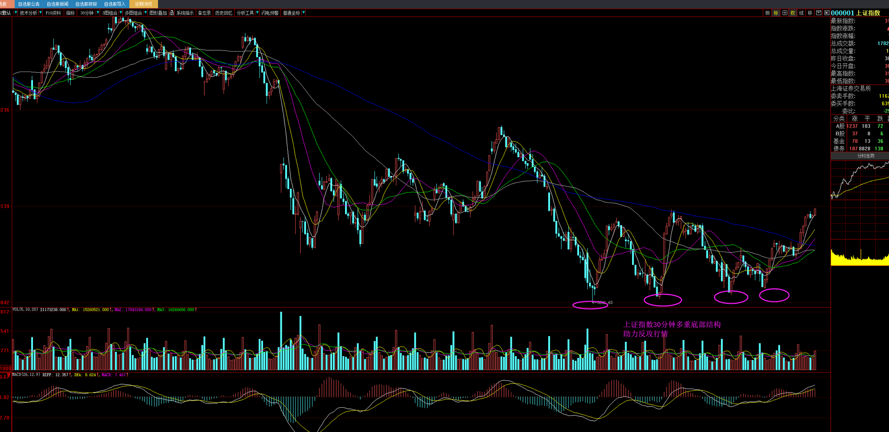Toggle the 标 marker icon
Screen dimensions: 889x432
(776, 13)
